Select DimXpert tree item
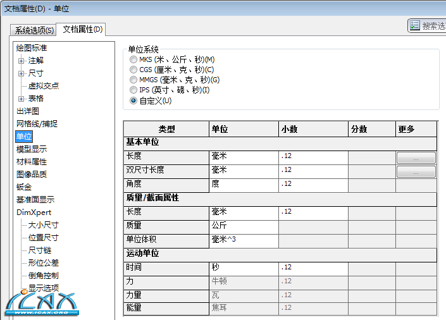 pyautogui.click(x=34, y=212)
